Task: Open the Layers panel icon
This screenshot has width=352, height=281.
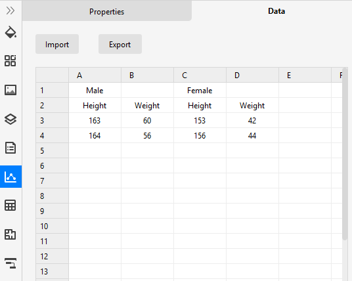Action: coord(11,119)
